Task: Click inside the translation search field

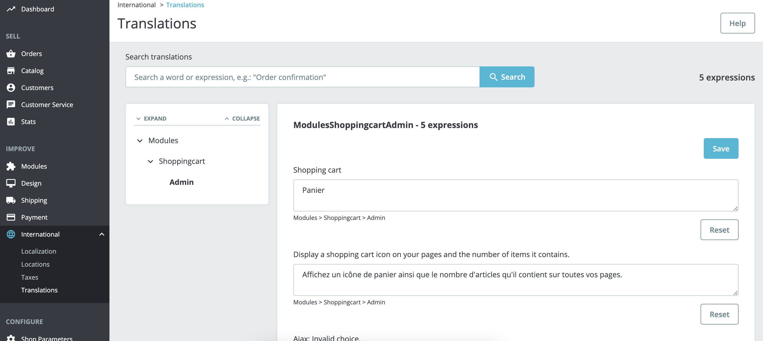Action: tap(302, 77)
